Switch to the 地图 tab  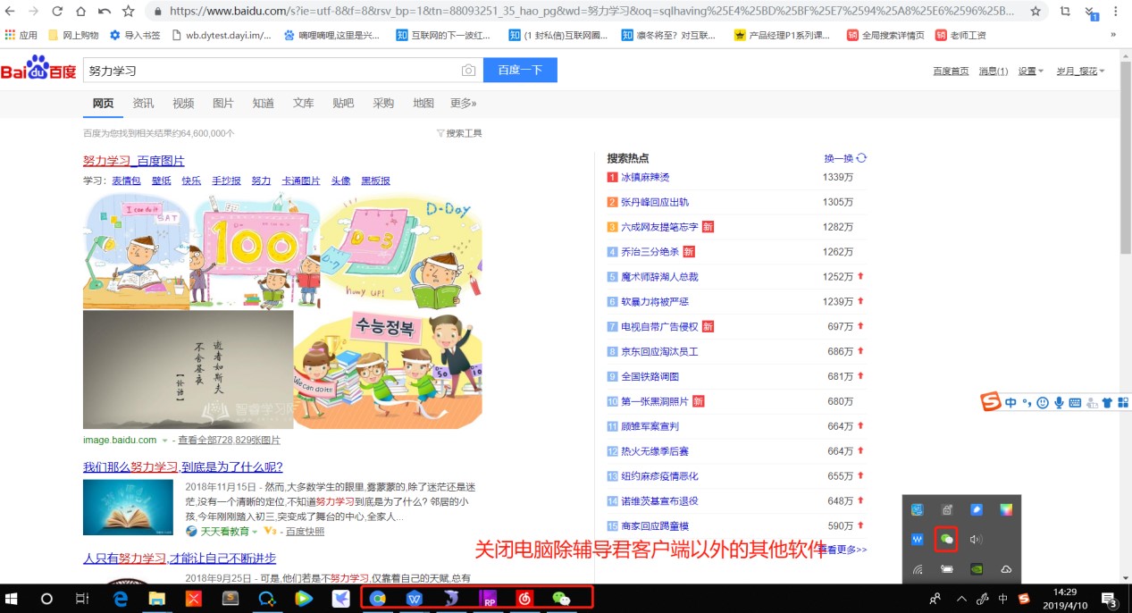(x=423, y=104)
